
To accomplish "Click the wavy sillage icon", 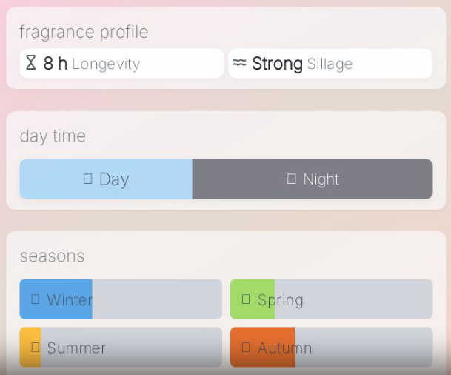I will click(x=238, y=63).
